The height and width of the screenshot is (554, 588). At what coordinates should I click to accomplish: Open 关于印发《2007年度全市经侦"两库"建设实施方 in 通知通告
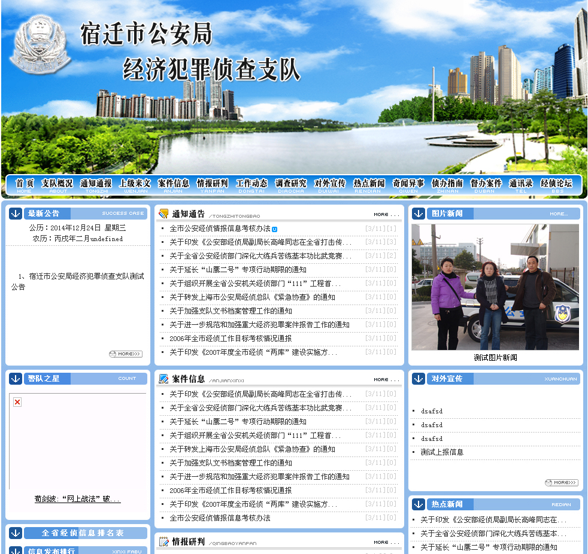coord(253,352)
